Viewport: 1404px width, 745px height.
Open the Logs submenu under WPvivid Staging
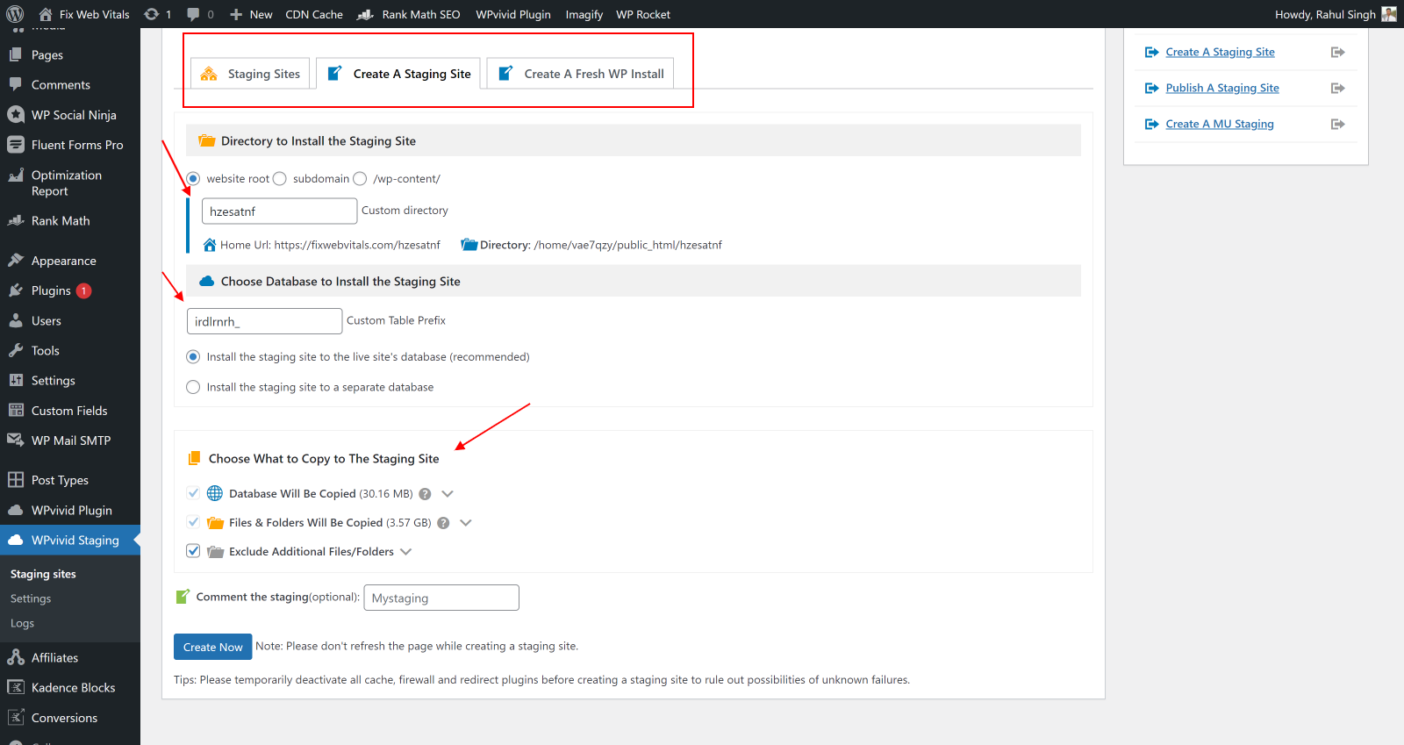[x=22, y=623]
